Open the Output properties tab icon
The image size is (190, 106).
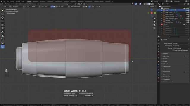coord(159,47)
